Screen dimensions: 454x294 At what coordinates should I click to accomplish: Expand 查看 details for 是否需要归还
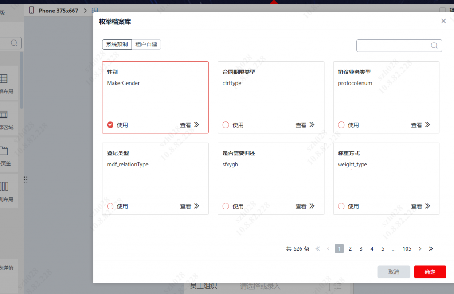point(305,206)
